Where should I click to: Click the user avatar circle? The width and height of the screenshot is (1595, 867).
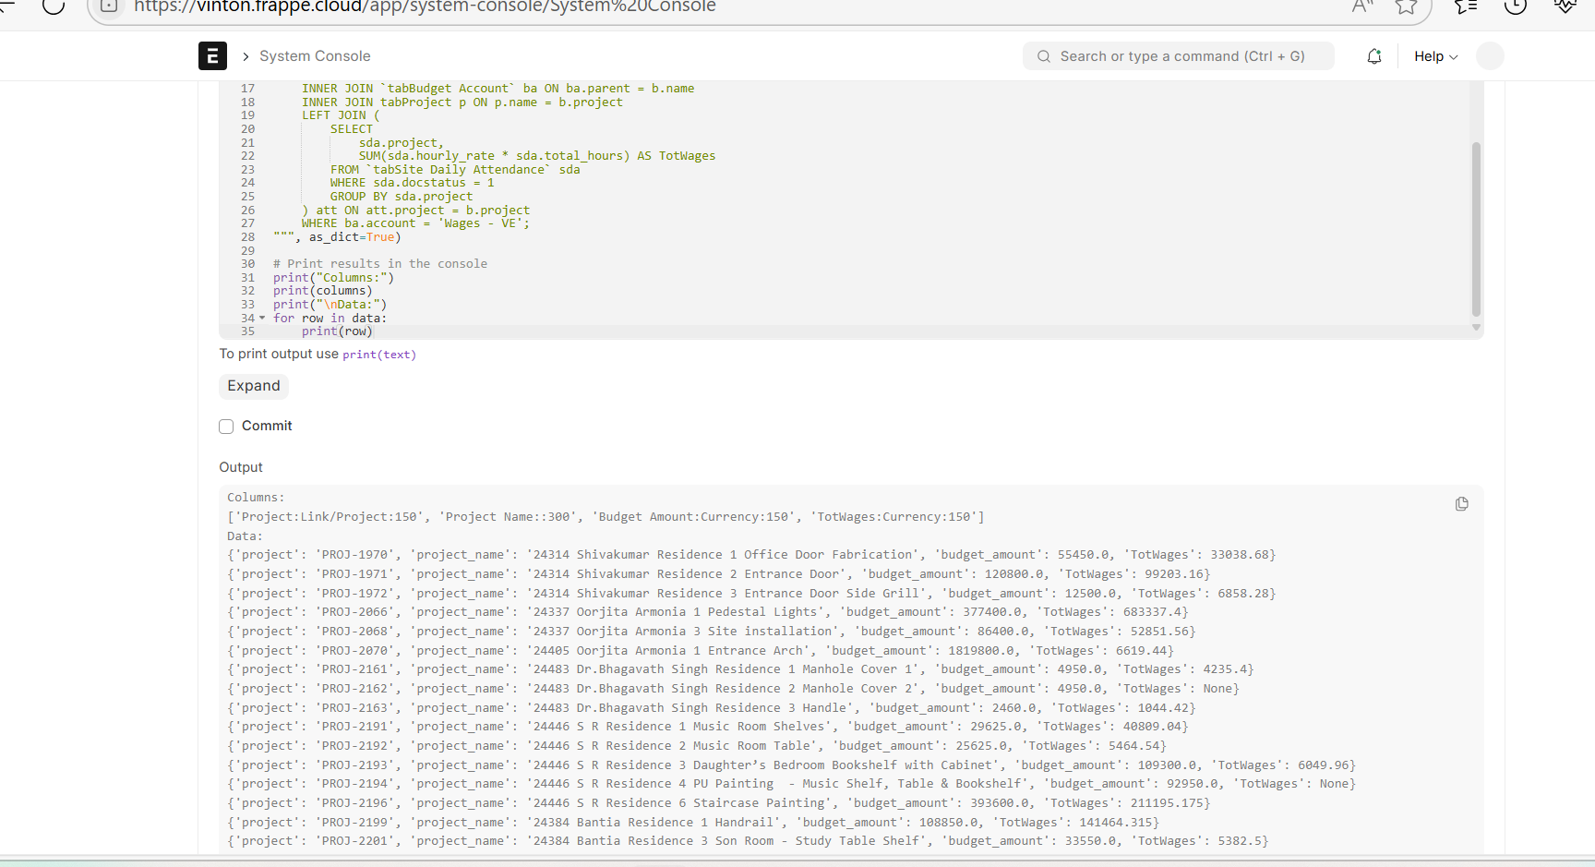(x=1490, y=56)
